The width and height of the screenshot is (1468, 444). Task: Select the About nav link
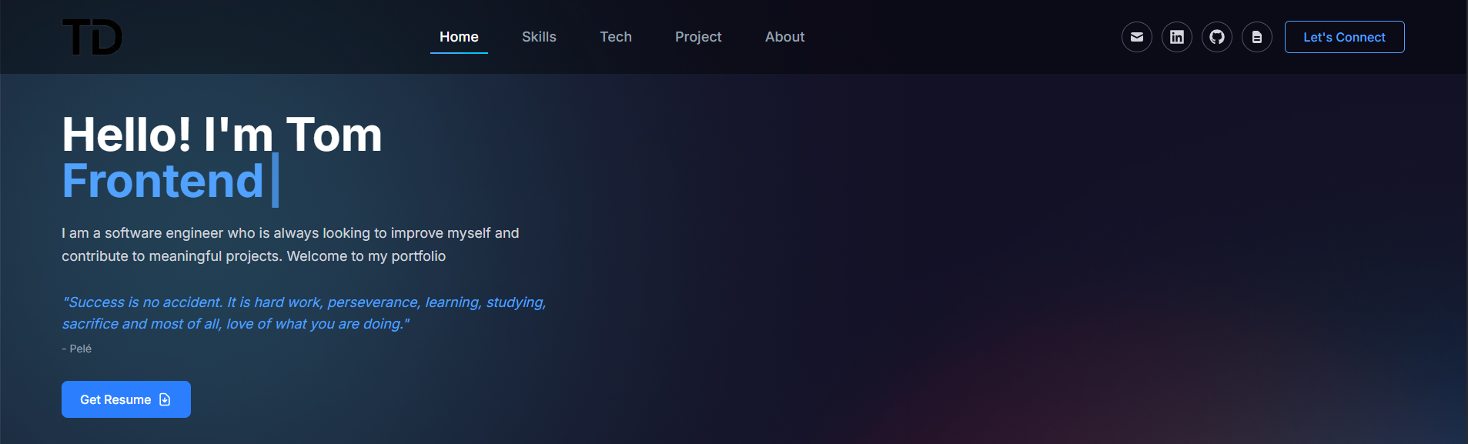point(784,37)
